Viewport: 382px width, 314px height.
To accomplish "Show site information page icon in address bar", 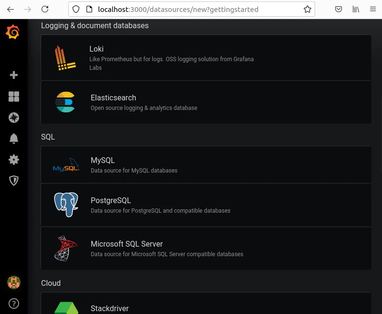I will 89,9.
